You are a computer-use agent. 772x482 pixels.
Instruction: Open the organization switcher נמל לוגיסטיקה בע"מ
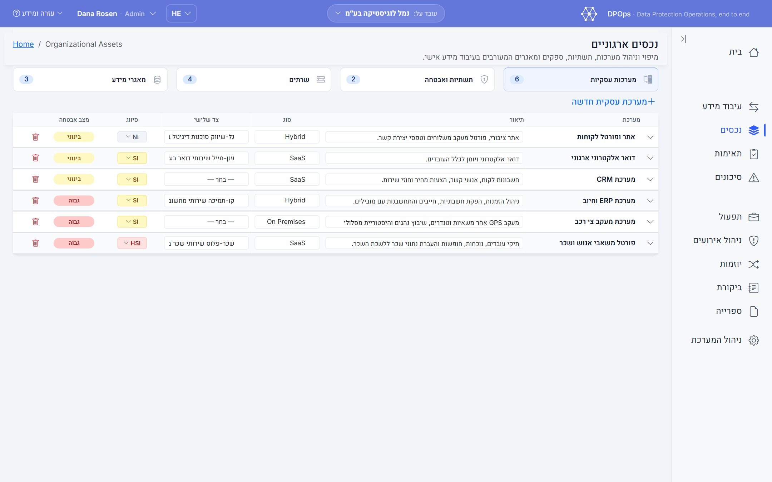[x=386, y=14]
